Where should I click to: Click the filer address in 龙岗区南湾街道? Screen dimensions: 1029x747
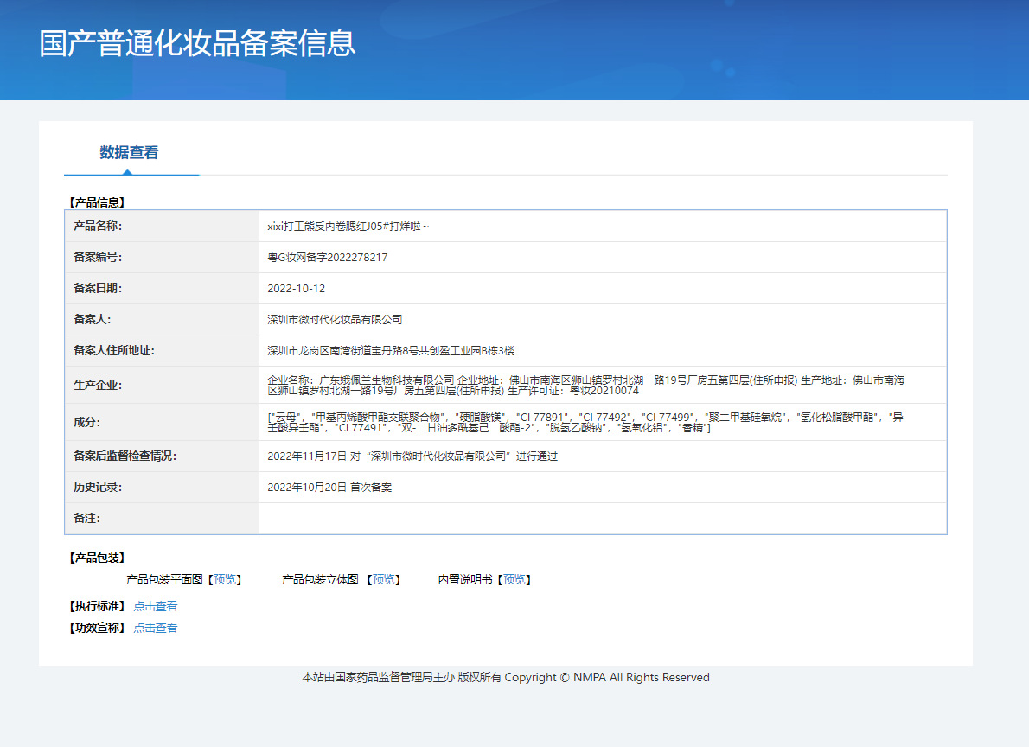[x=391, y=351]
